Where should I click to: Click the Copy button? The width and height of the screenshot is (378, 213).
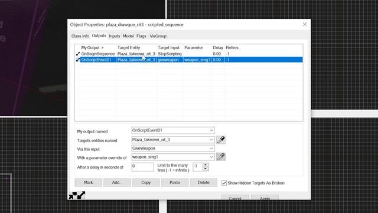(146, 183)
